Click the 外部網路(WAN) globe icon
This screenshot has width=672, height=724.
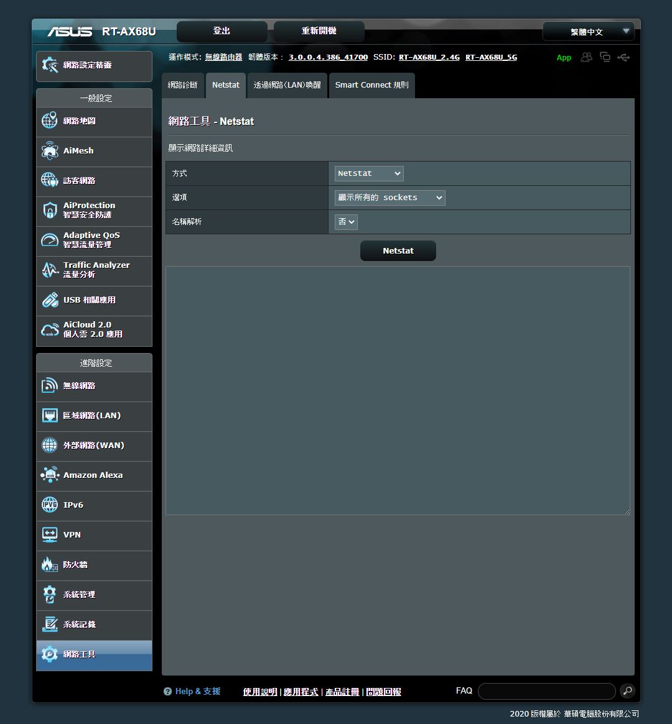coord(49,445)
